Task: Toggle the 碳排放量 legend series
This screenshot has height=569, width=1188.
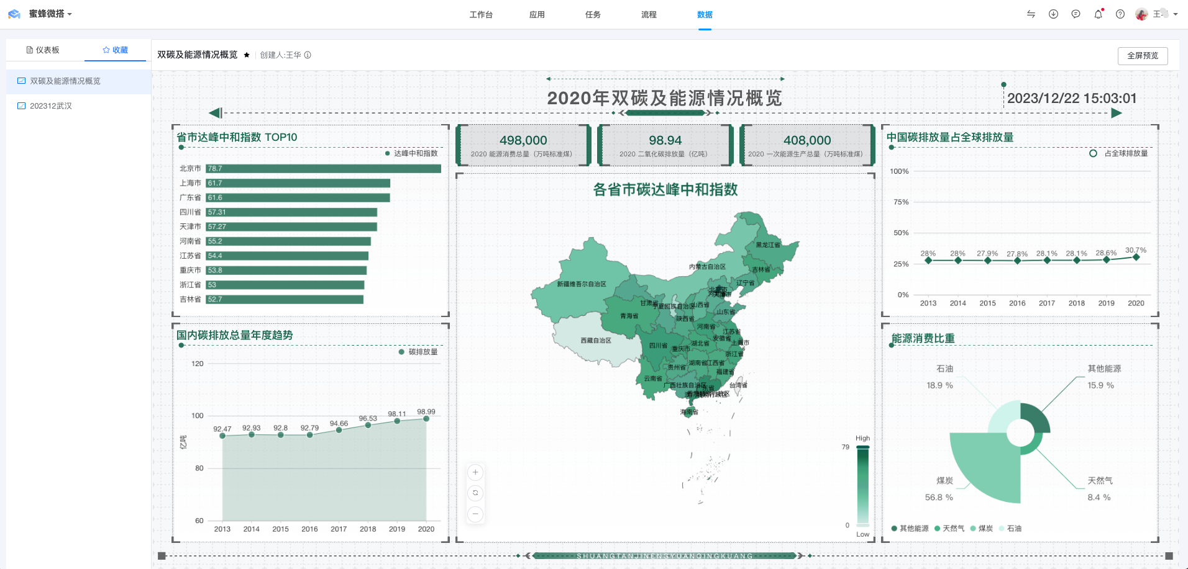Action: [x=418, y=352]
